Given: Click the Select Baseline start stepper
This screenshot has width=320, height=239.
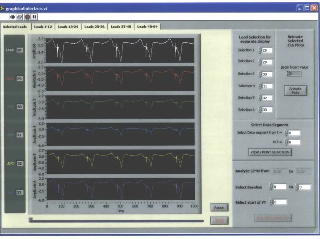Looking at the screenshot, I should point(271,187).
